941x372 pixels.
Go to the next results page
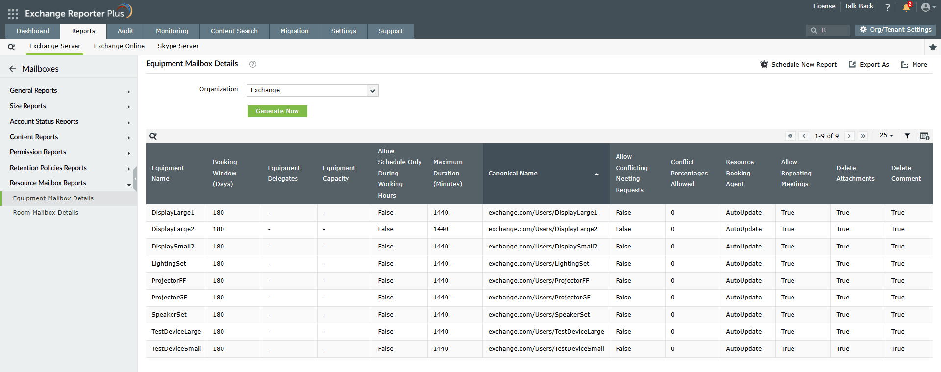[849, 136]
